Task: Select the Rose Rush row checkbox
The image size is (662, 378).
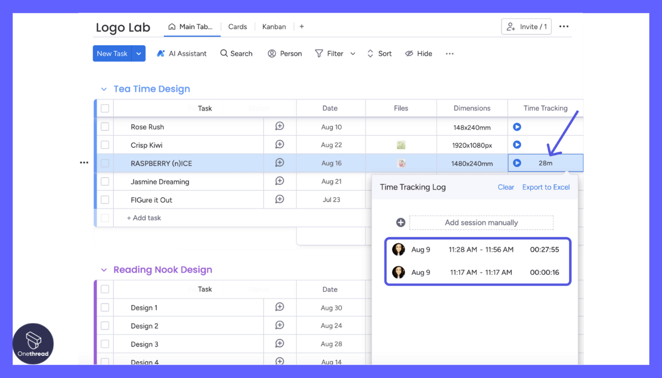Action: click(x=105, y=126)
